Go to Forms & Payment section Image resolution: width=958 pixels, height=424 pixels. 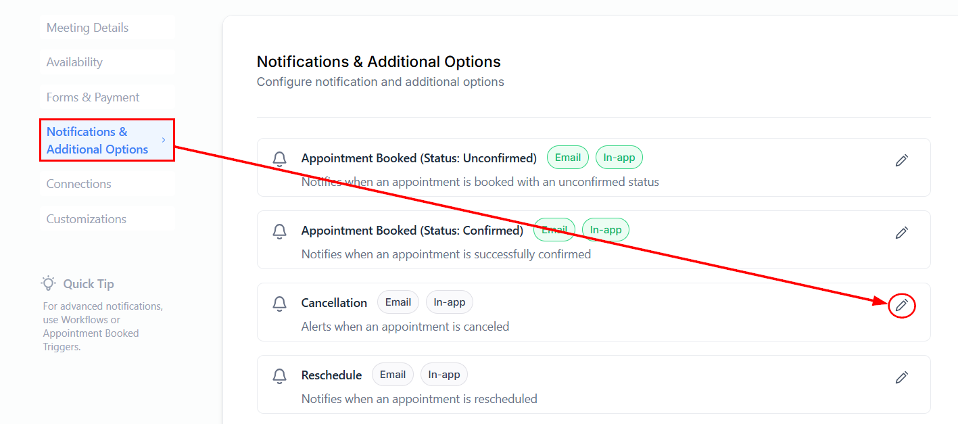93,97
